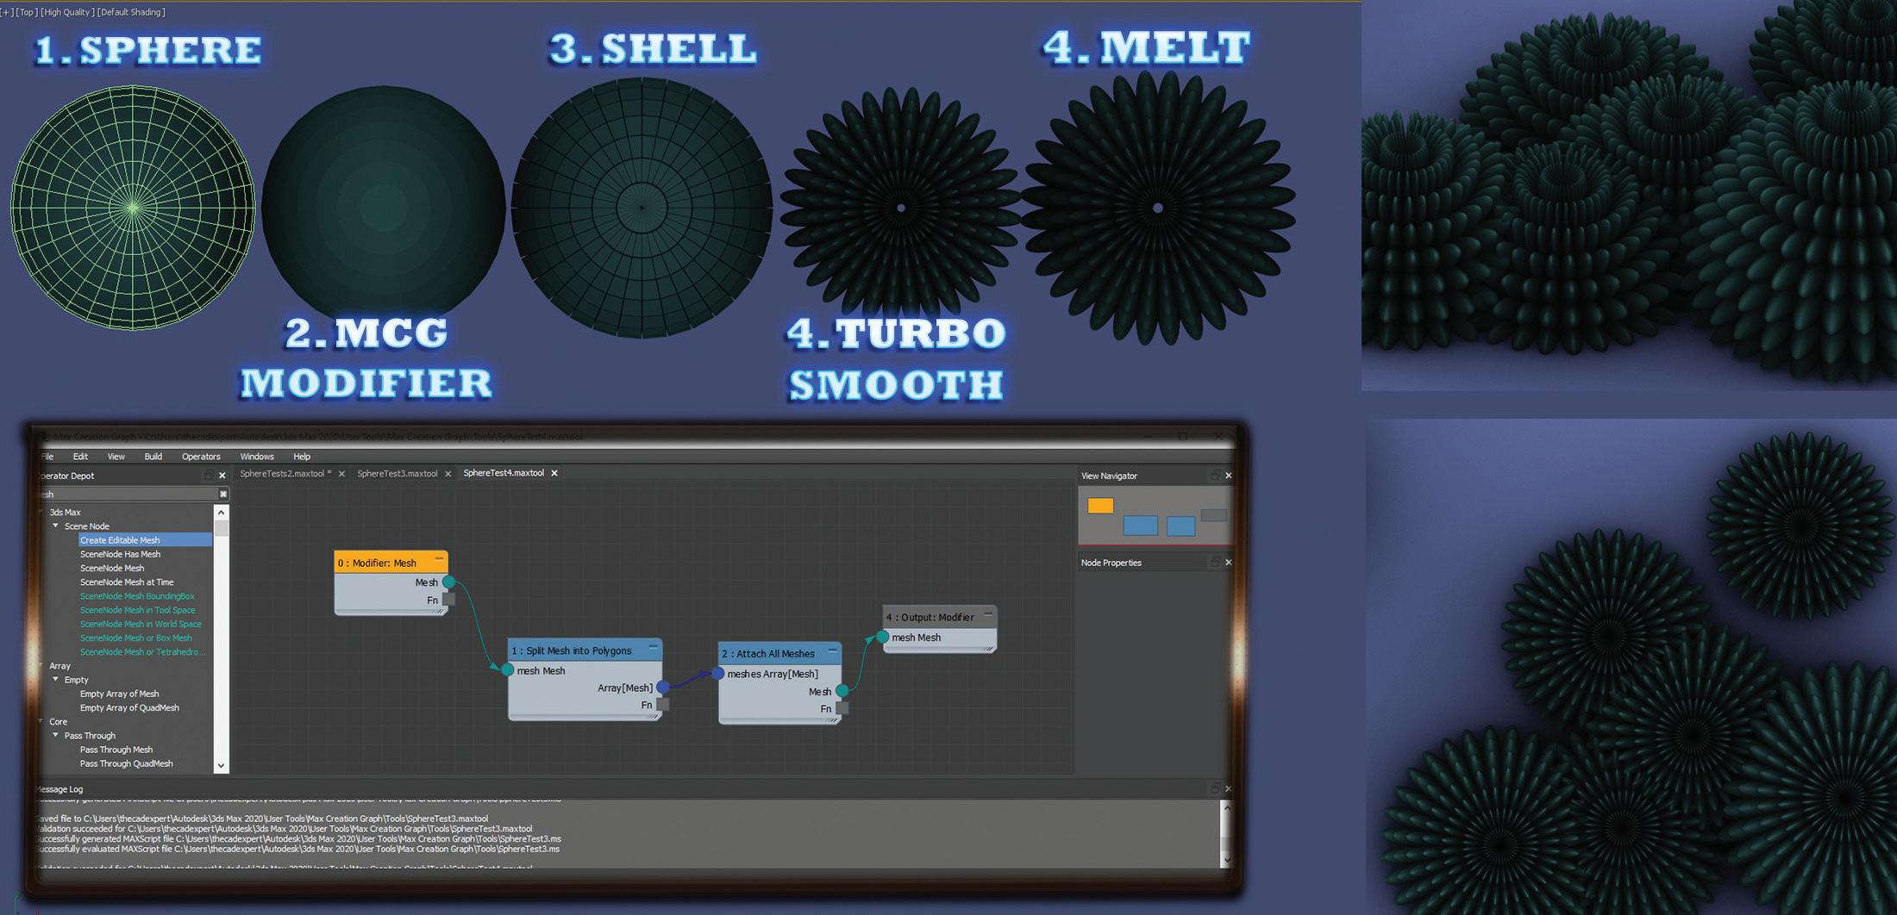Close the Operator Depot panel
1897x915 pixels.
[222, 476]
